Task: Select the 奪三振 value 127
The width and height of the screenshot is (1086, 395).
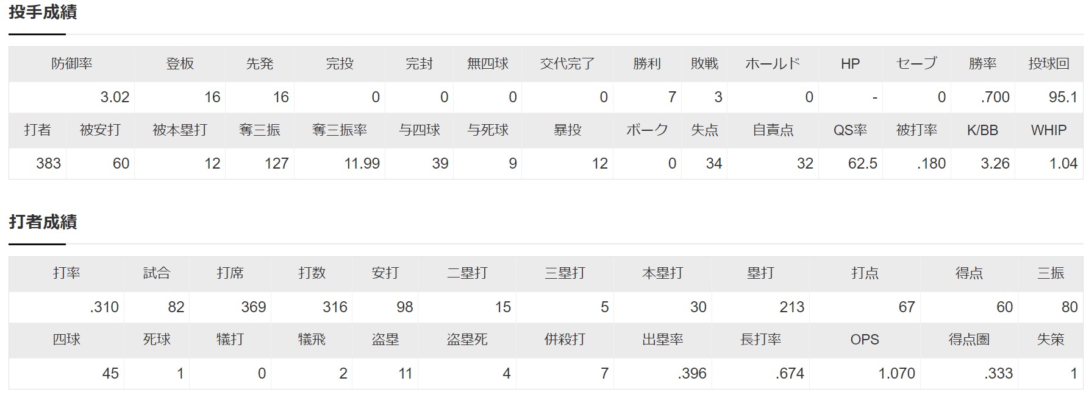Action: click(260, 163)
